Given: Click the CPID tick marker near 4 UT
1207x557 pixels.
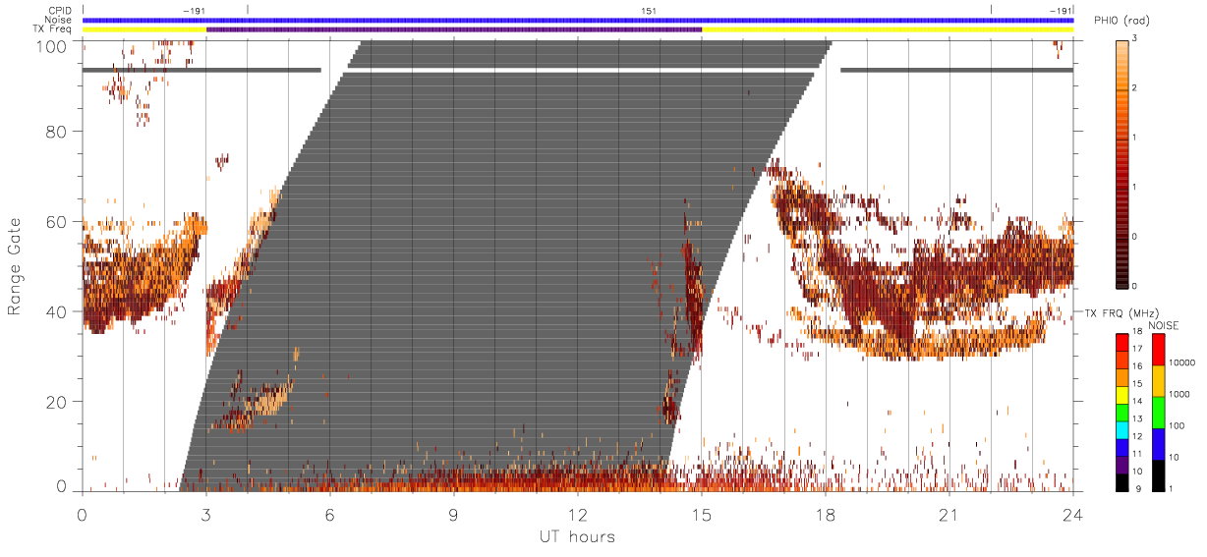Looking at the screenshot, I should (248, 10).
